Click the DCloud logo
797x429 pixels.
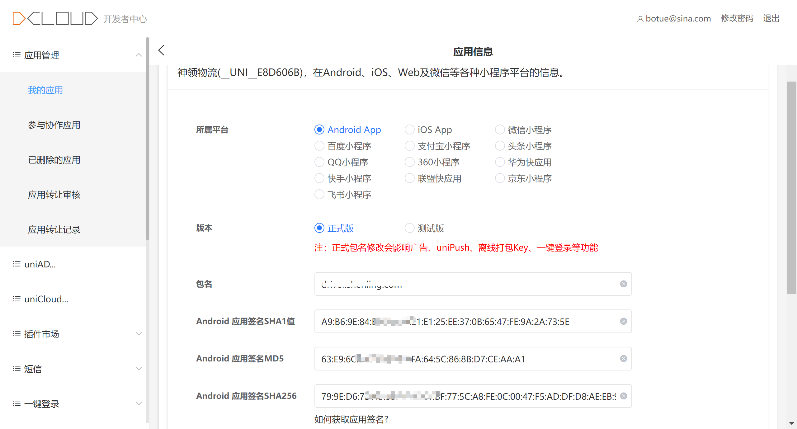tap(55, 18)
